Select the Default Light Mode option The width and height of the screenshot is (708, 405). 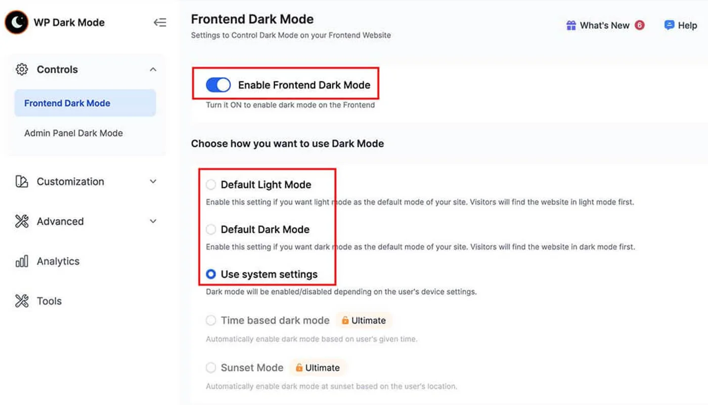click(x=210, y=184)
